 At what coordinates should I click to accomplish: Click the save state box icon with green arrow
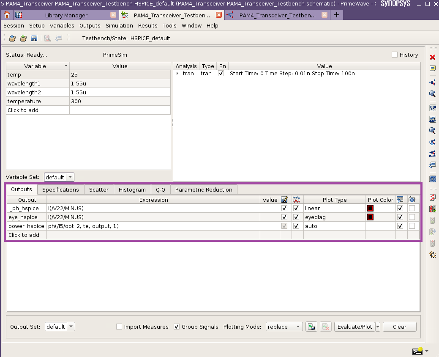coord(23,38)
